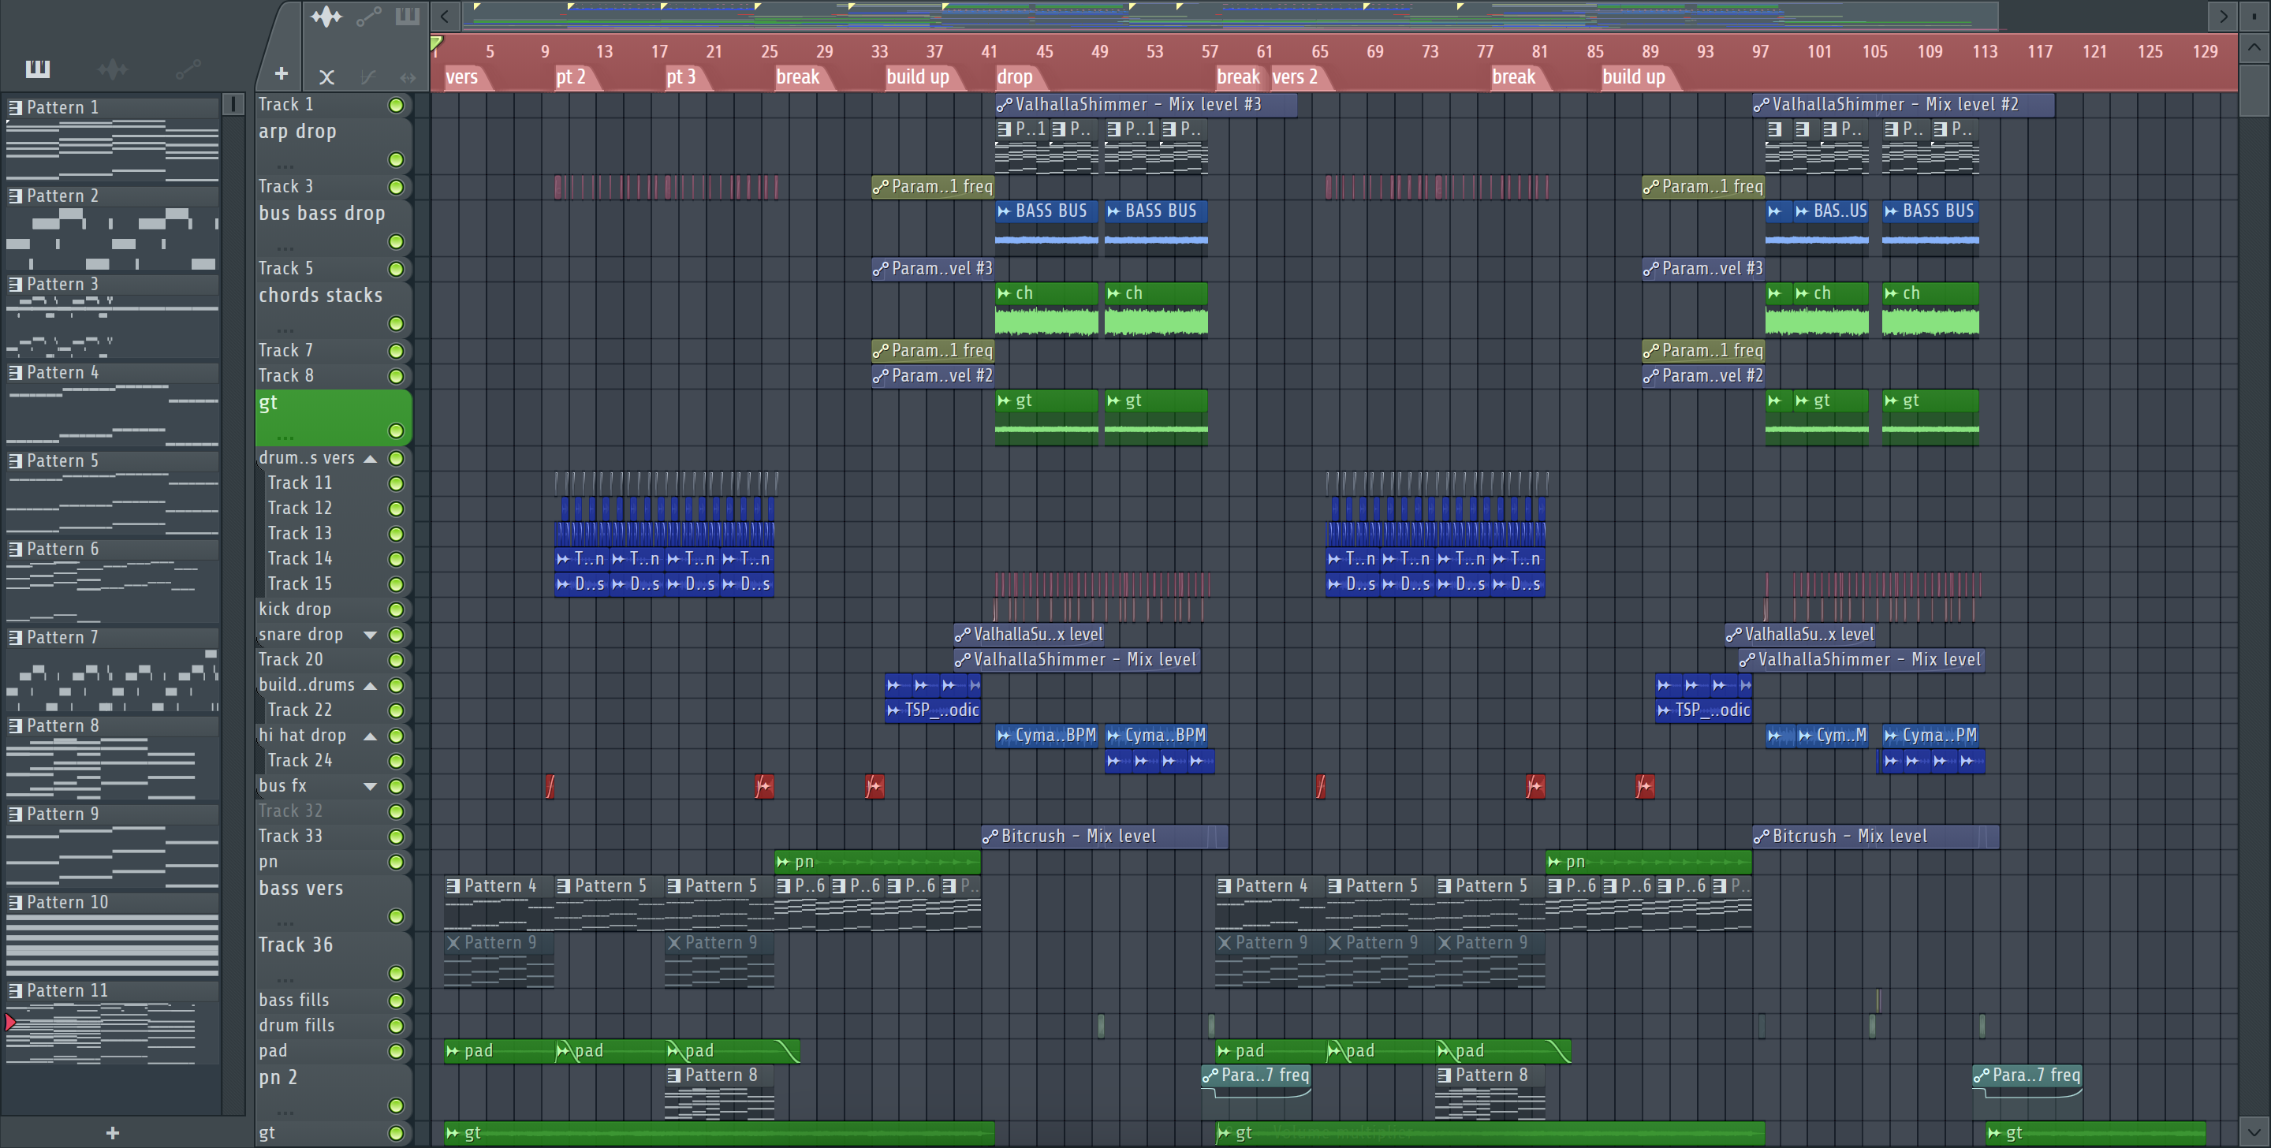This screenshot has width=2271, height=1148.
Task: Select the automation clips filter icon in picker
Action: (x=188, y=68)
